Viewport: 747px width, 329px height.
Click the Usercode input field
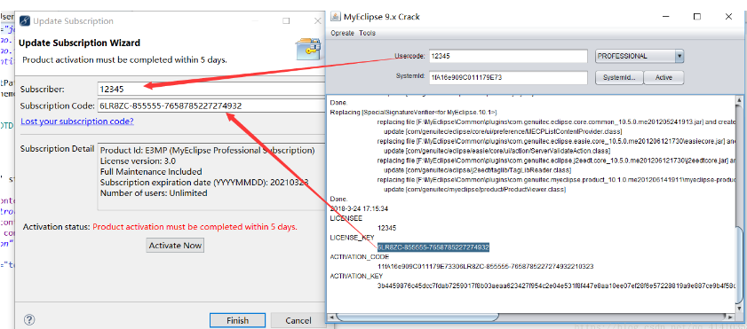tap(508, 56)
